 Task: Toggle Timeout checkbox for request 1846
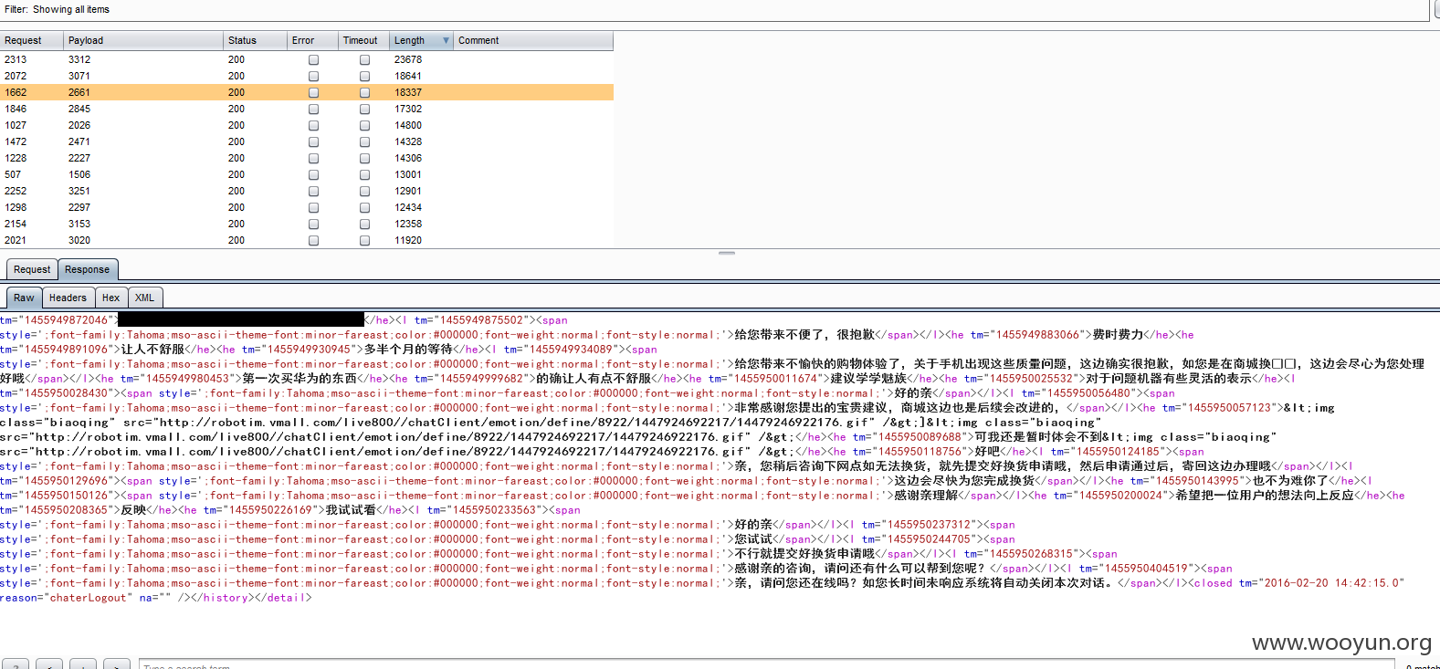pos(364,109)
